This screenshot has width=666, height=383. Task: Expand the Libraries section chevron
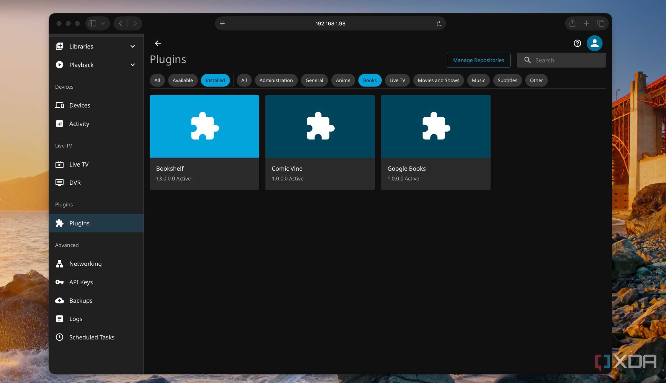133,46
